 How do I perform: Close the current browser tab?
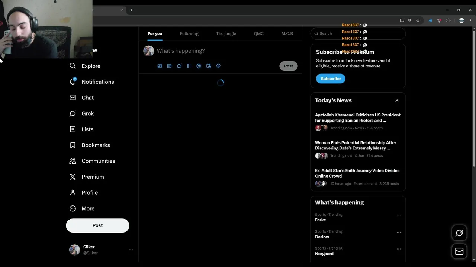pyautogui.click(x=122, y=10)
